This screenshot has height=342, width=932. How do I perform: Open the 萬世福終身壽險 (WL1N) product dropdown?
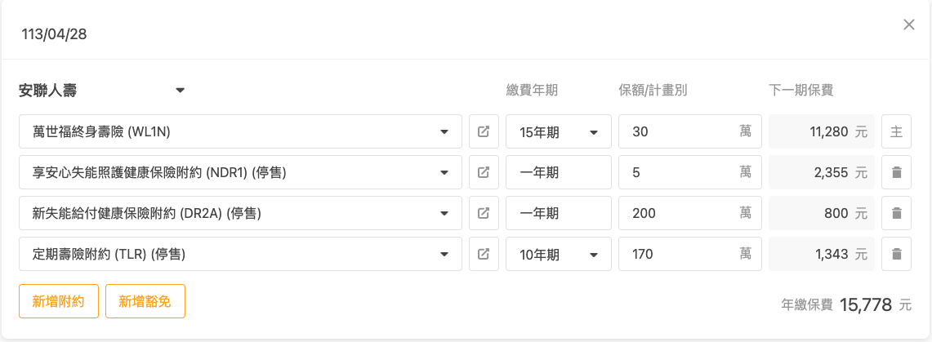click(x=444, y=131)
